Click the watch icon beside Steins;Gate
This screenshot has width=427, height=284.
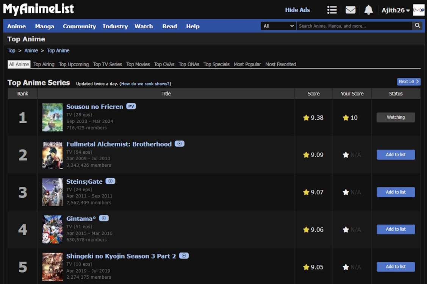coord(110,181)
